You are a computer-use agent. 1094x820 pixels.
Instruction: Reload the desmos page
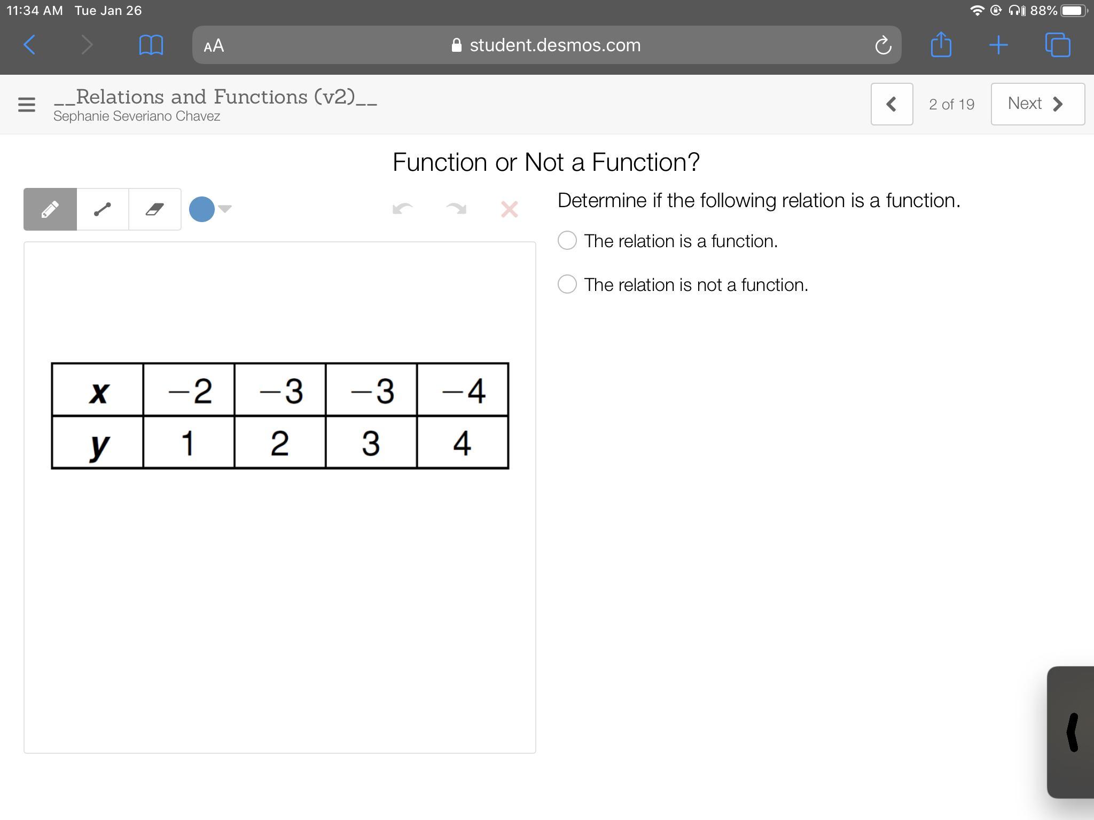(x=882, y=45)
